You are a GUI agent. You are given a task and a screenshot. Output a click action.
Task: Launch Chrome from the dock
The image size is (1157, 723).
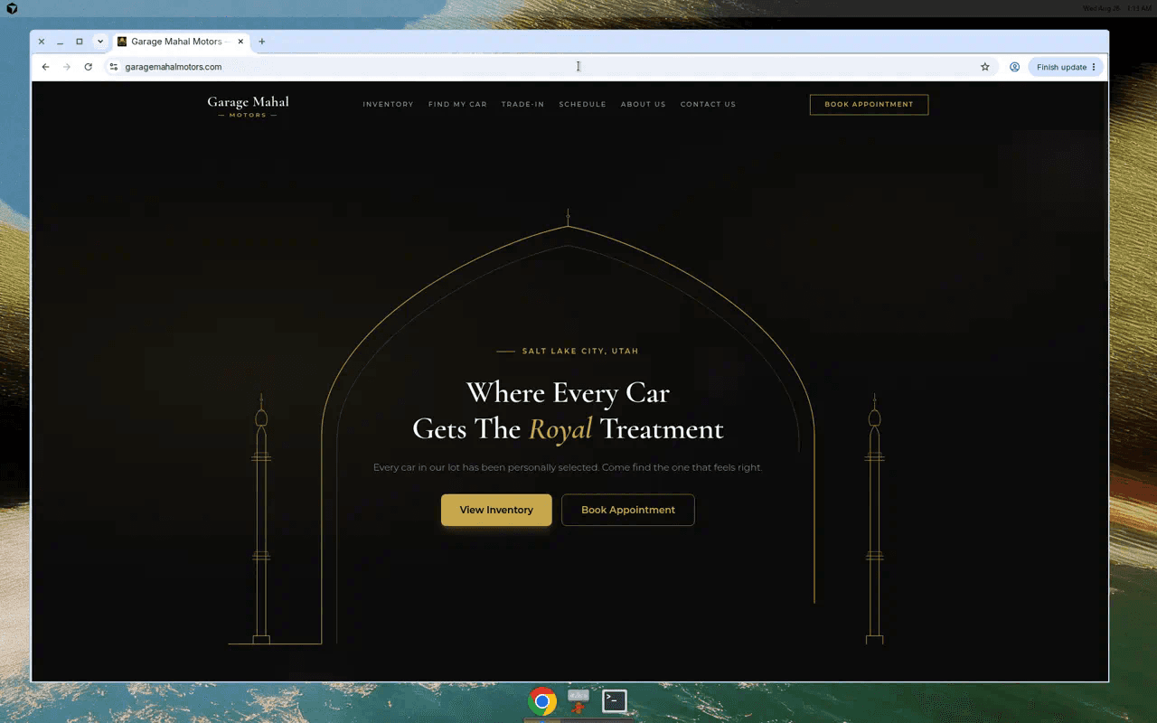(542, 700)
